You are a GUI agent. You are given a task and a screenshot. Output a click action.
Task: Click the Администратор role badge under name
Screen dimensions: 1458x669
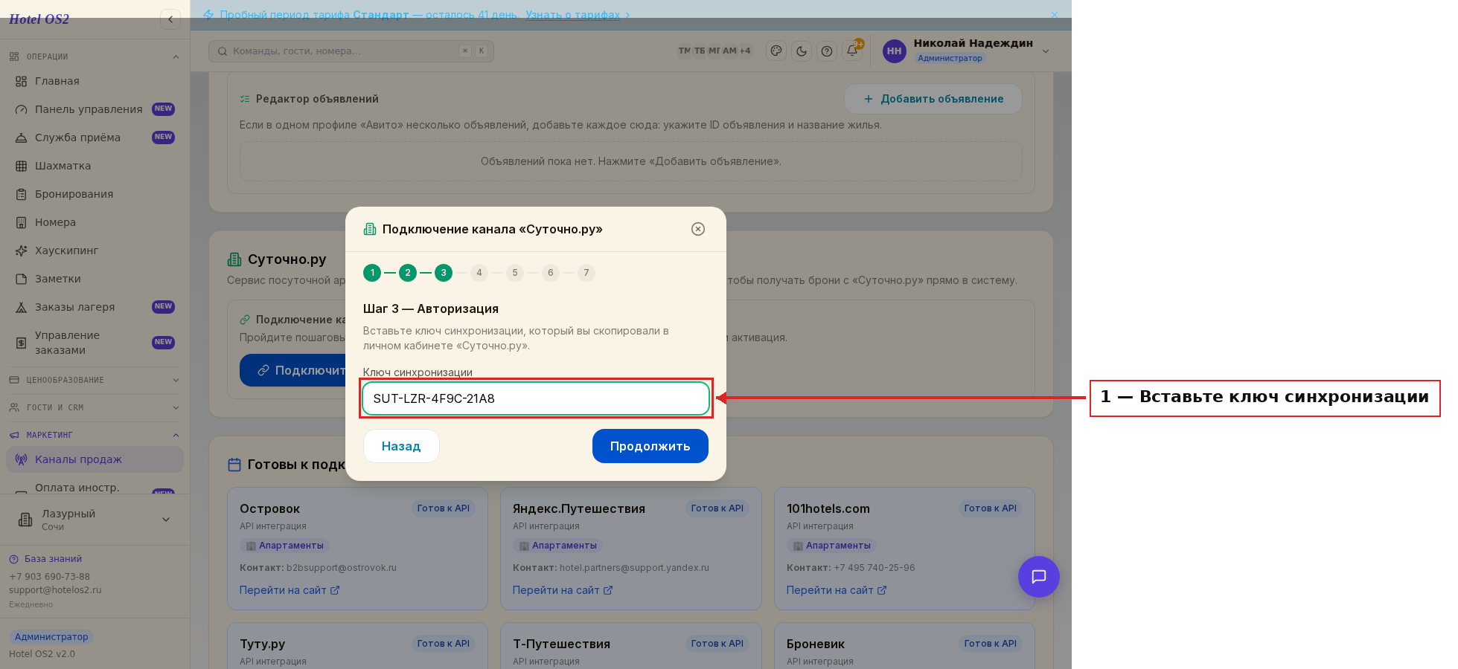point(950,58)
